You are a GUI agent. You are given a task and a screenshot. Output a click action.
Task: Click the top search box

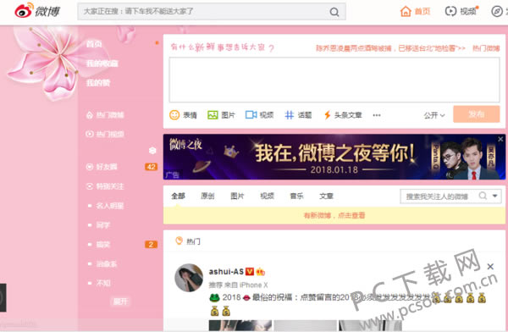coord(211,12)
